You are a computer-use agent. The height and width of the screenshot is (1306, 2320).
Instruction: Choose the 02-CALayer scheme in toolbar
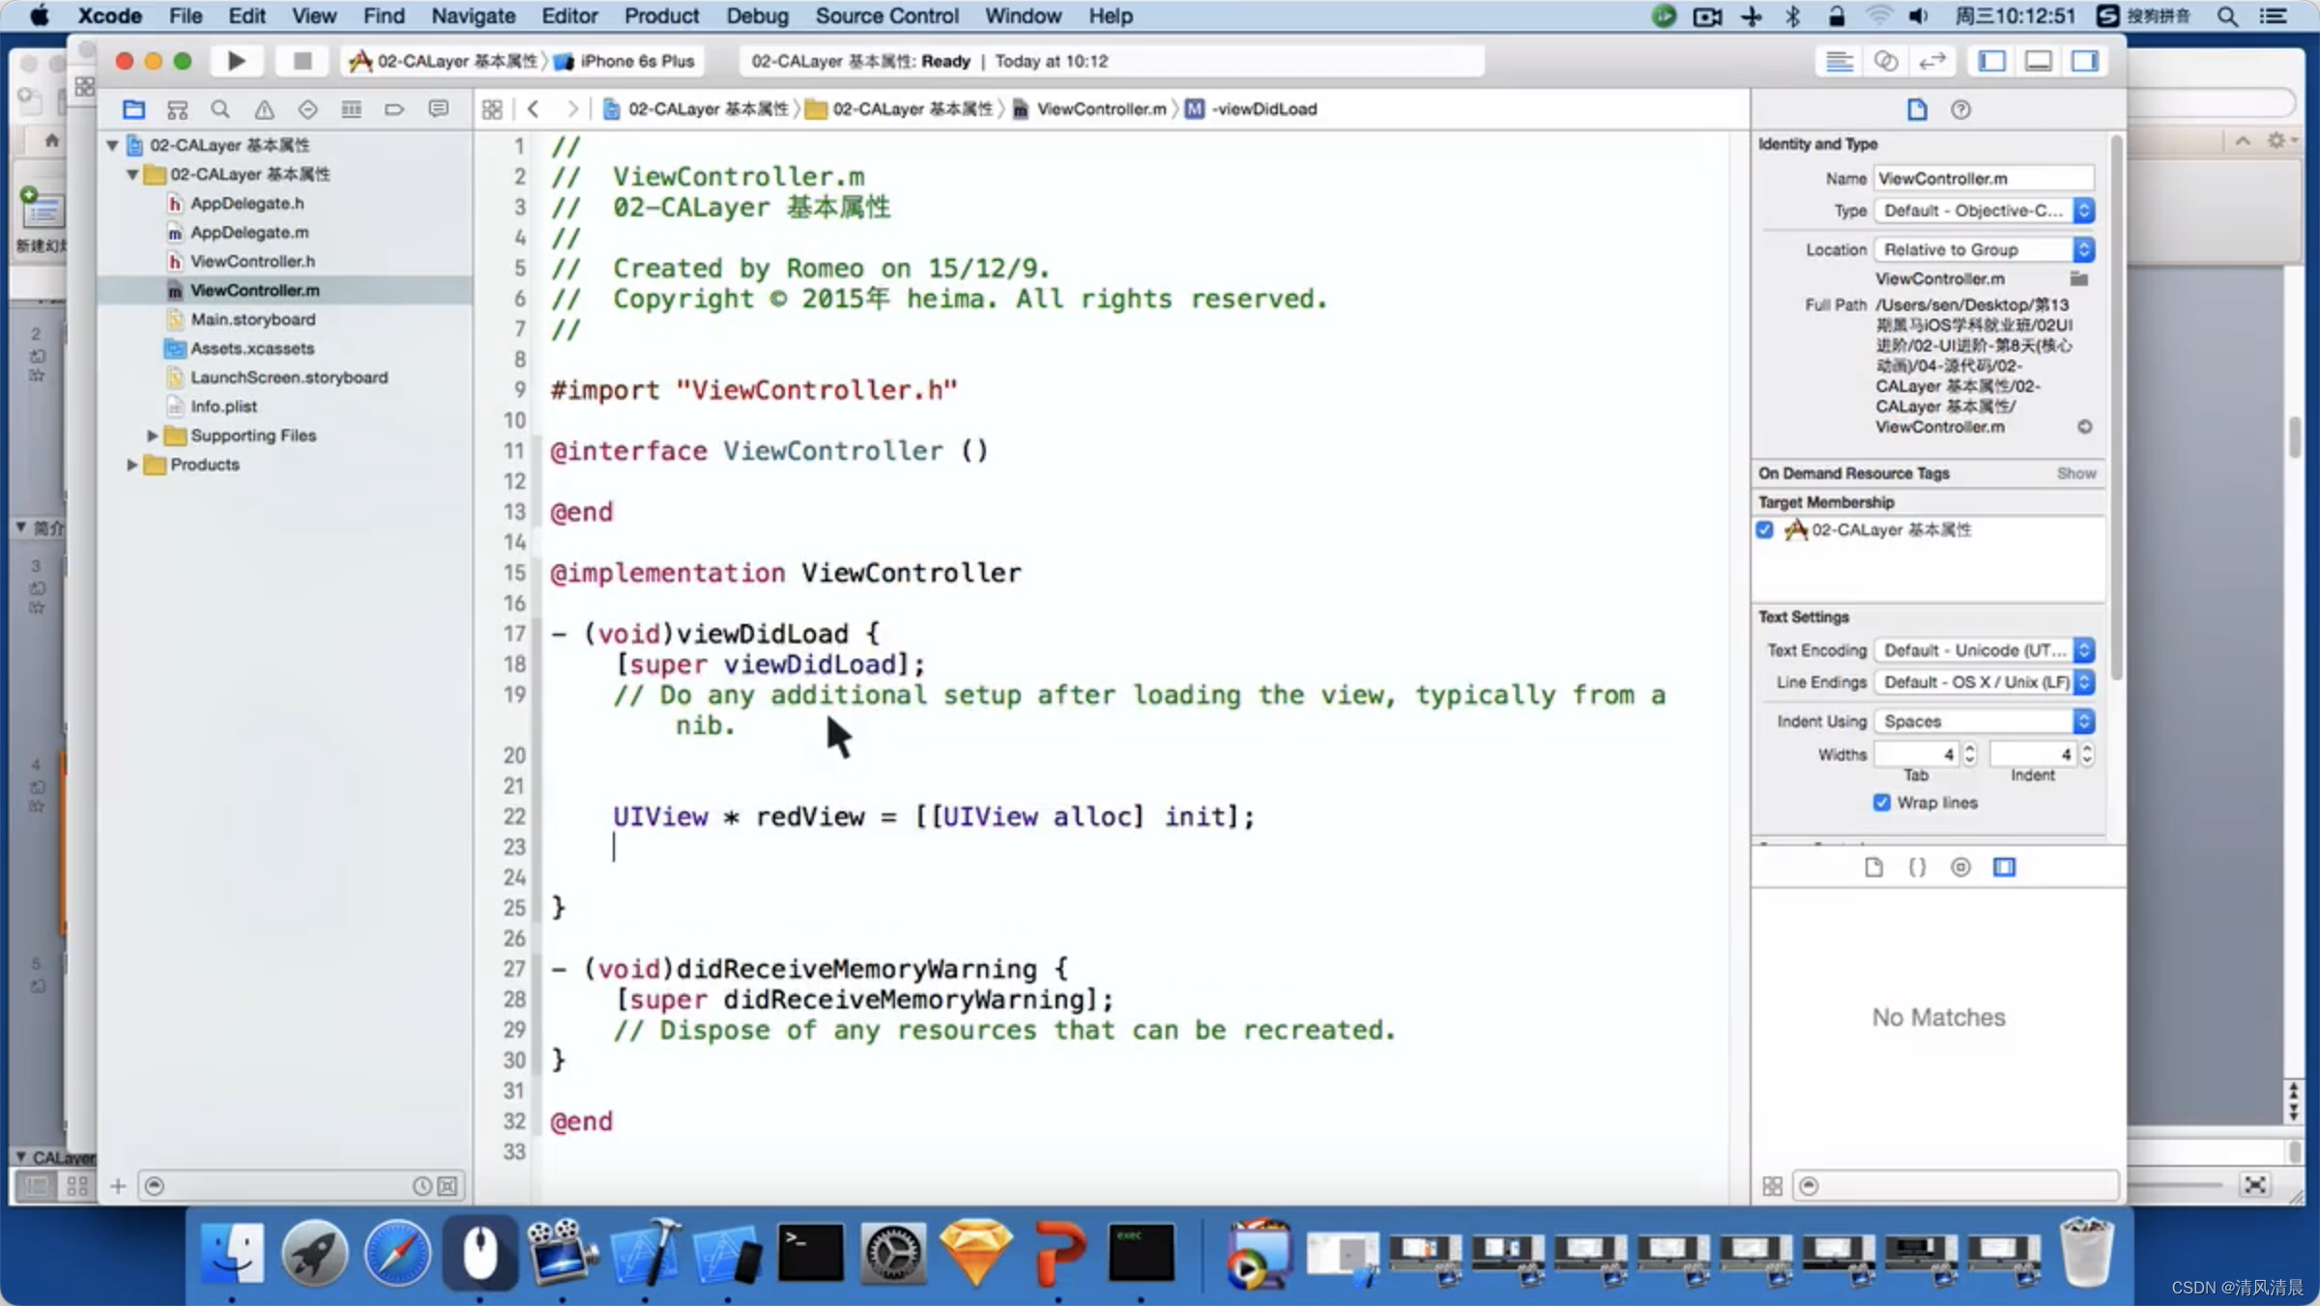[444, 61]
